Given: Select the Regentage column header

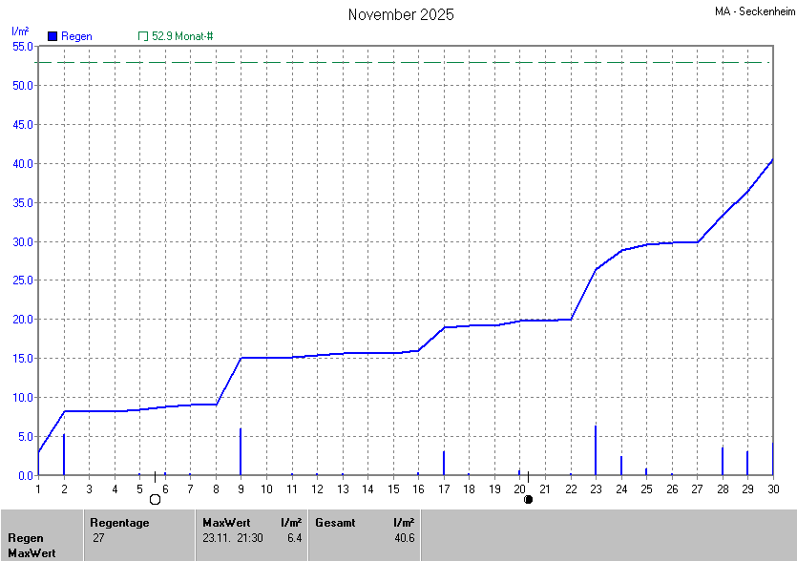Looking at the screenshot, I should (121, 523).
